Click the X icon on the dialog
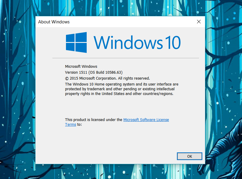Image resolution: width=242 pixels, height=179 pixels. click(199, 22)
